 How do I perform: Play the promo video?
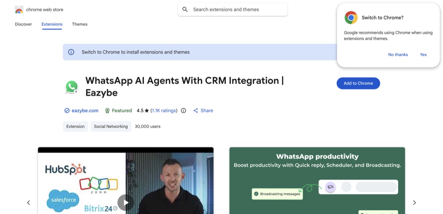126,203
